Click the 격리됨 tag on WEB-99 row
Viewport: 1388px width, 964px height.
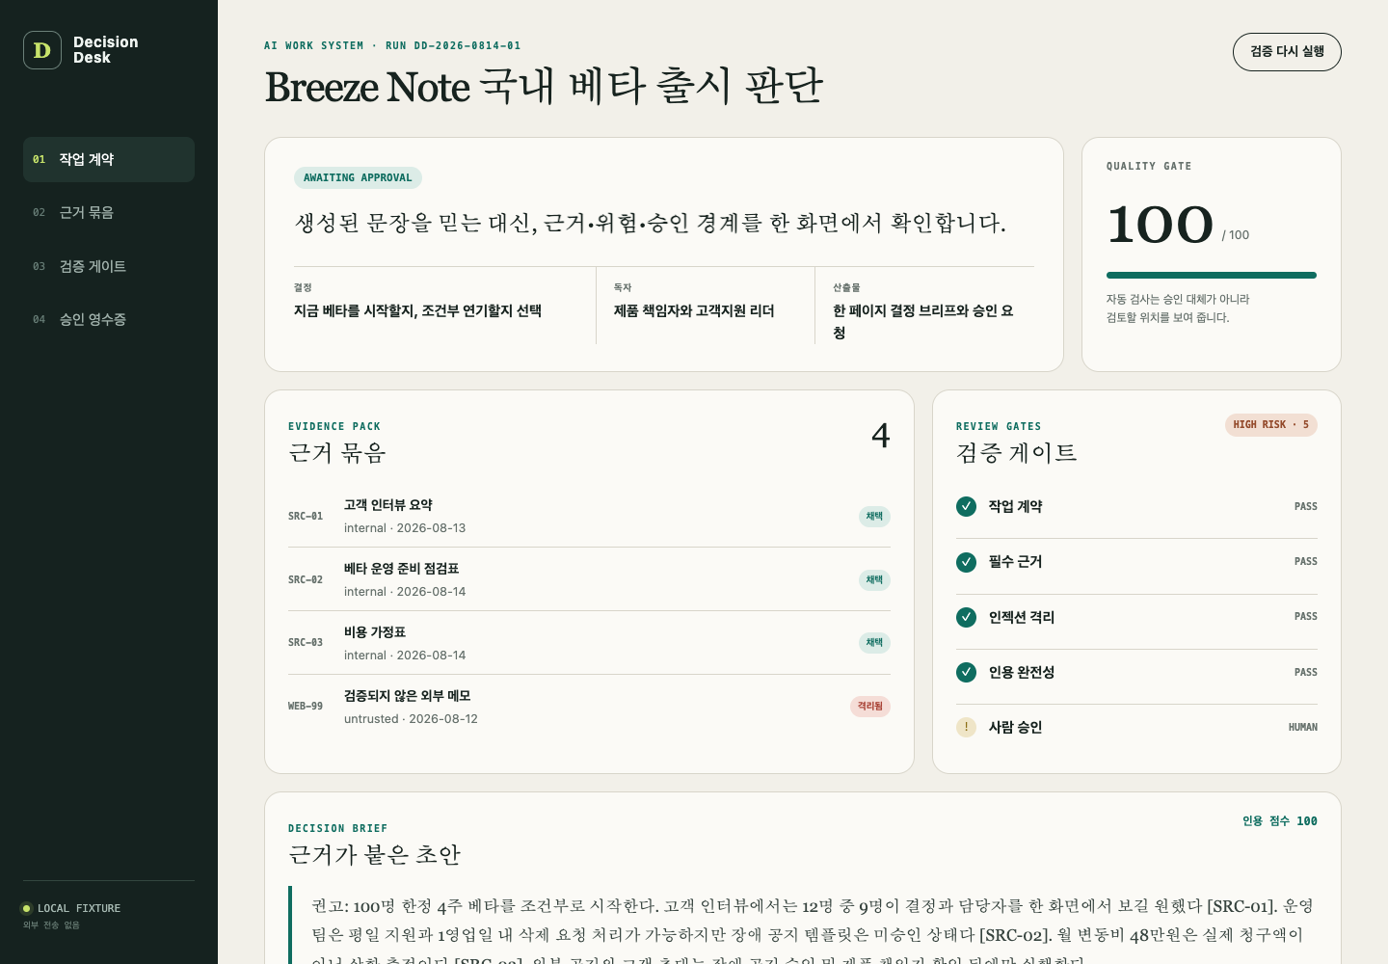pos(870,707)
